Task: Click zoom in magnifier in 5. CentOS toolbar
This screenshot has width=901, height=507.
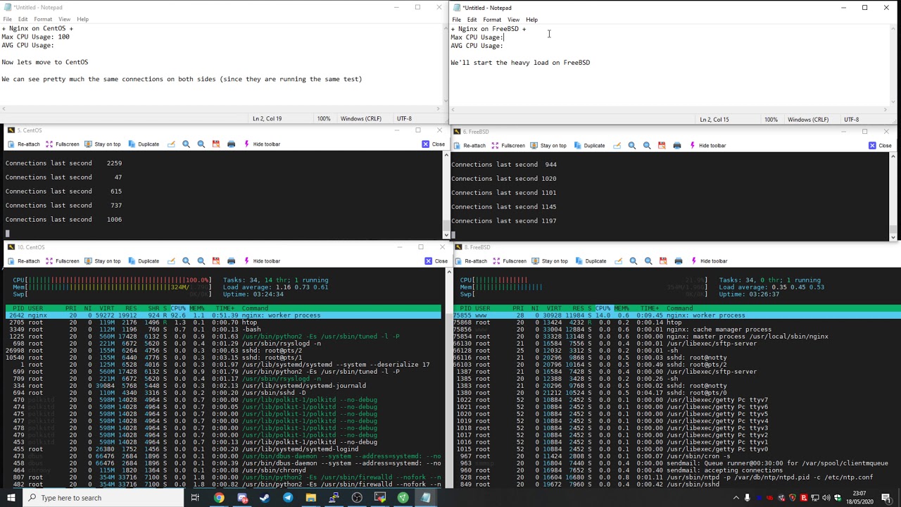Action: pyautogui.click(x=186, y=144)
